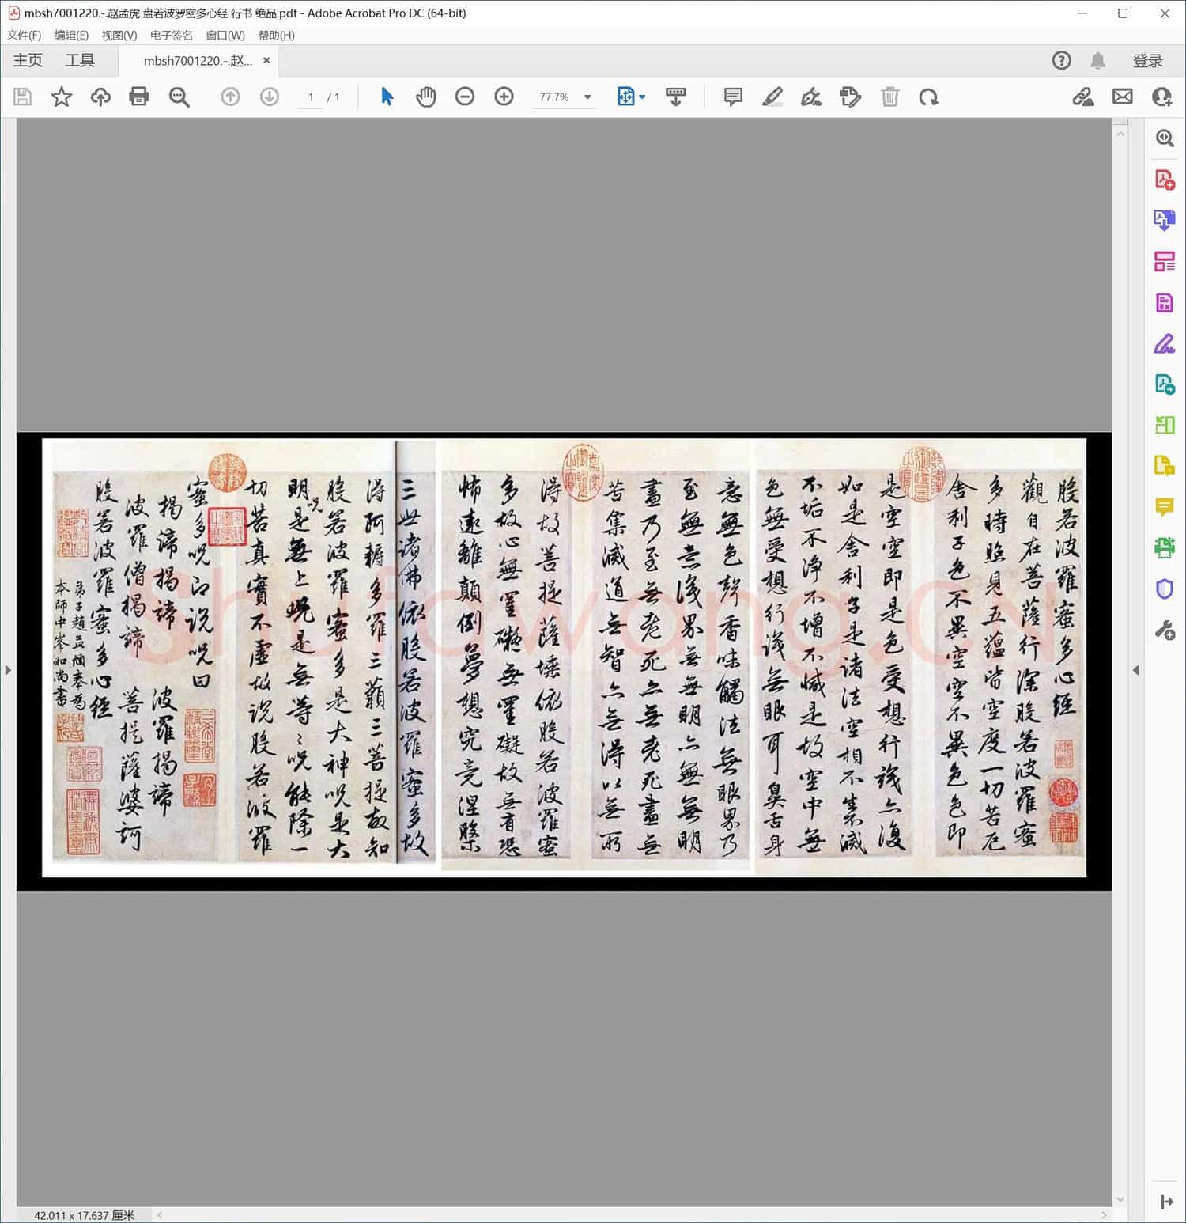The width and height of the screenshot is (1186, 1223).
Task: Print the current PDF
Action: [139, 97]
